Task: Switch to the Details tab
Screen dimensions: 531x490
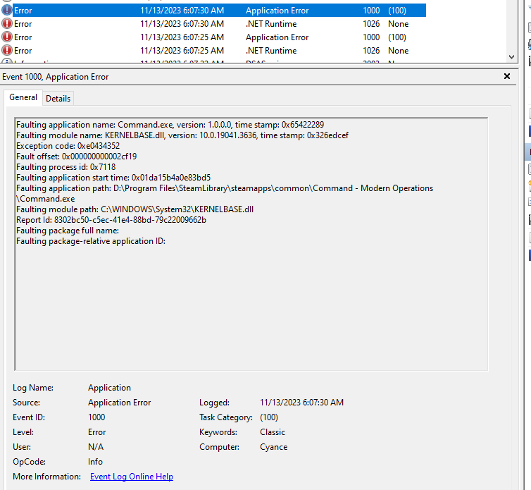Action: tap(58, 99)
